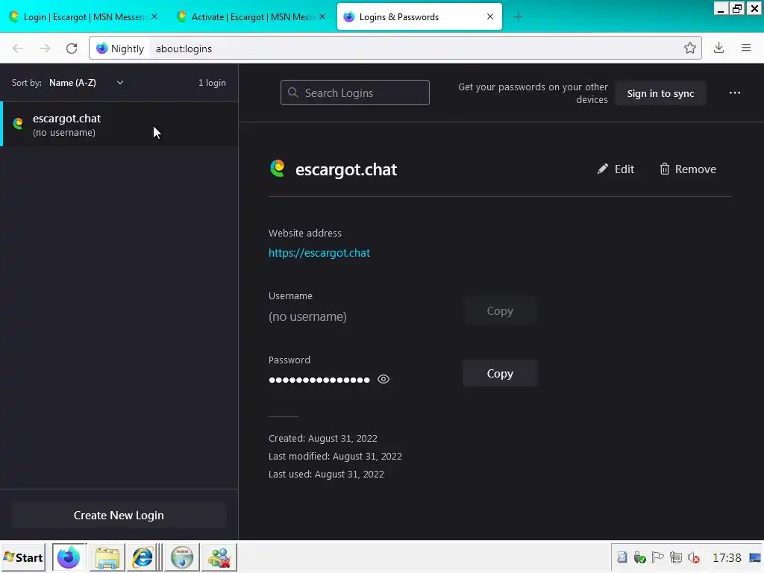Screen dimensions: 764x573
Task: Close the Logins & Passwords tab
Action: [x=490, y=16]
